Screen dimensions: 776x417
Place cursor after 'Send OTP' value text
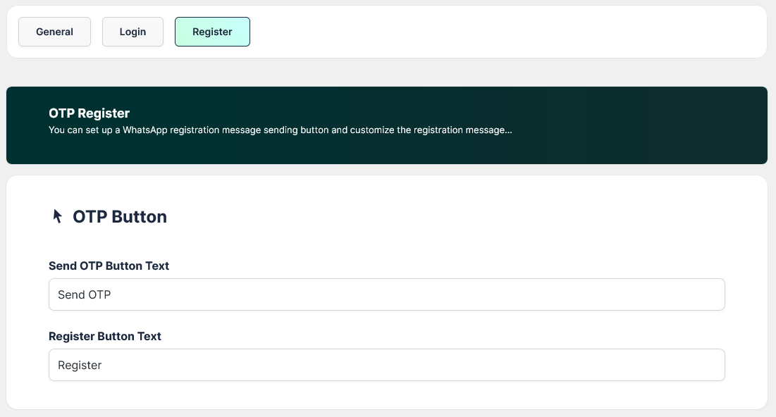click(x=112, y=294)
